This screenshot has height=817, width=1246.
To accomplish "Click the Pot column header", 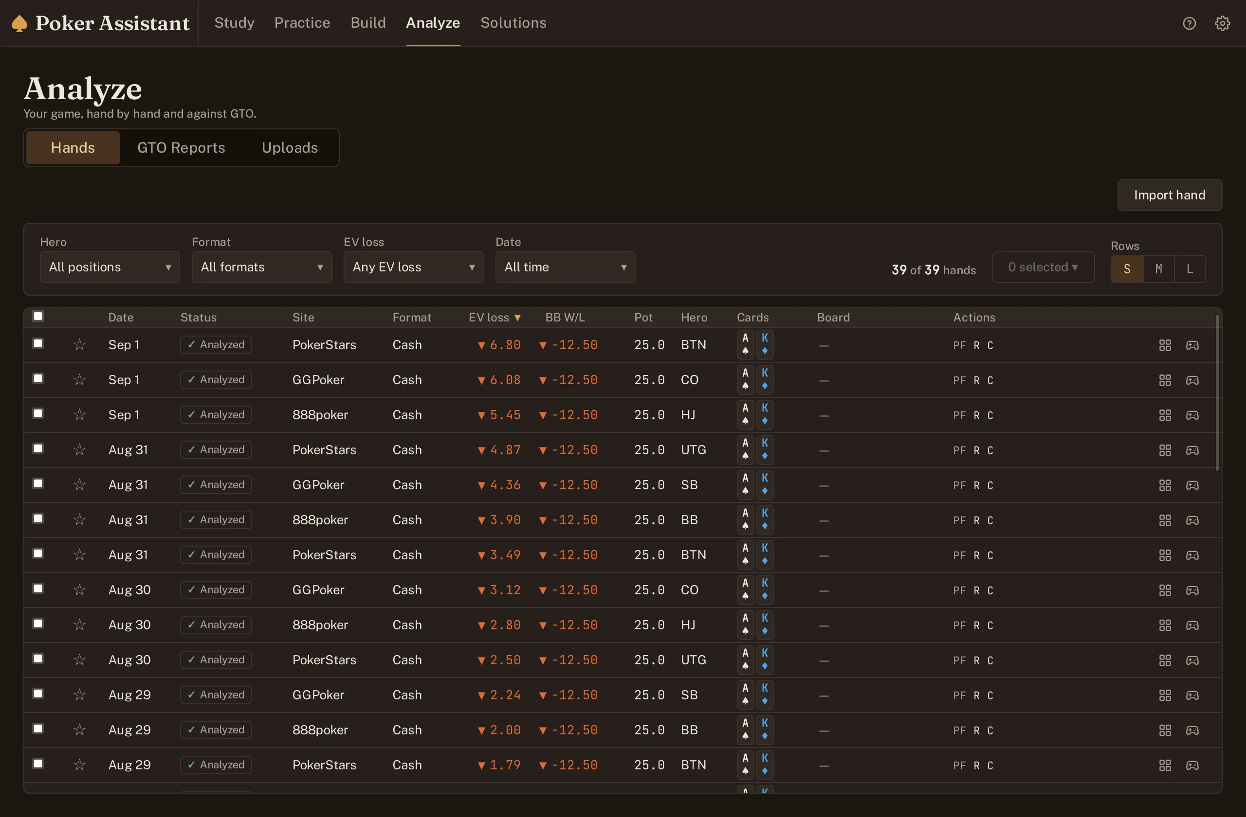I will pos(643,318).
